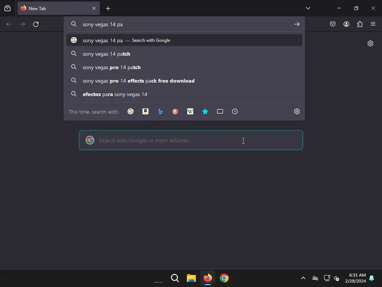Open the Extensions puzzle icon
Screen dimensions: 382x287
click(360, 24)
